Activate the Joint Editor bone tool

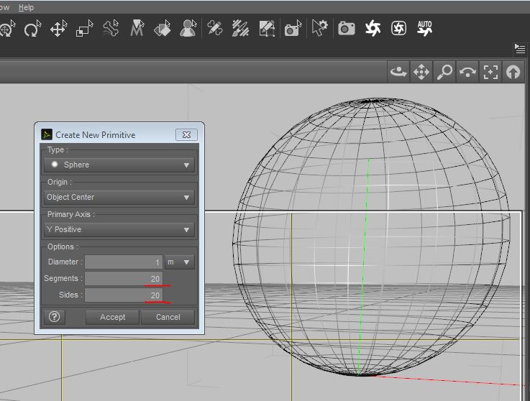[111, 29]
